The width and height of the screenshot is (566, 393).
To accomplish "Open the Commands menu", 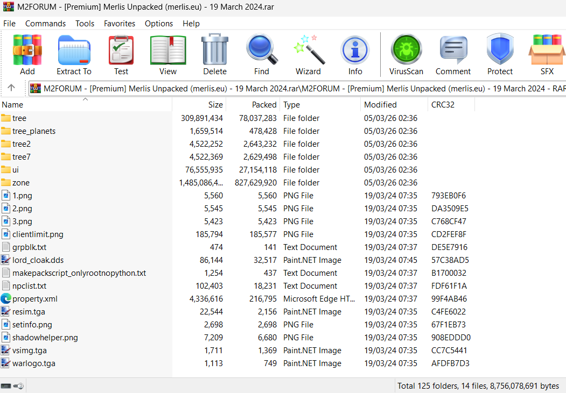I will click(x=45, y=24).
